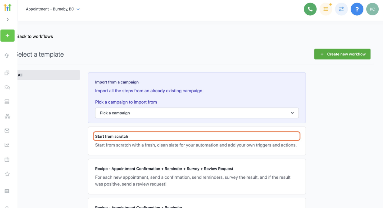Expand the sidebar with the chevron arrow
The height and width of the screenshot is (208, 383).
pos(7,19)
